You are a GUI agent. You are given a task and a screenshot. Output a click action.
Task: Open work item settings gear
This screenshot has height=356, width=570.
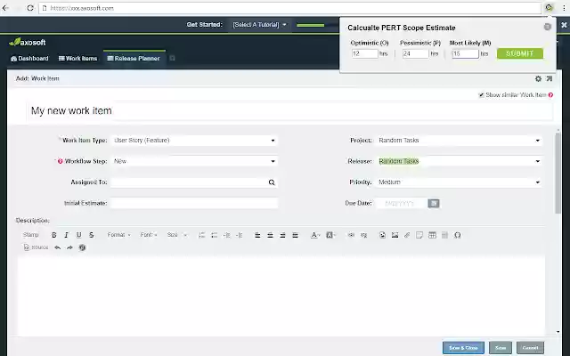click(x=538, y=78)
